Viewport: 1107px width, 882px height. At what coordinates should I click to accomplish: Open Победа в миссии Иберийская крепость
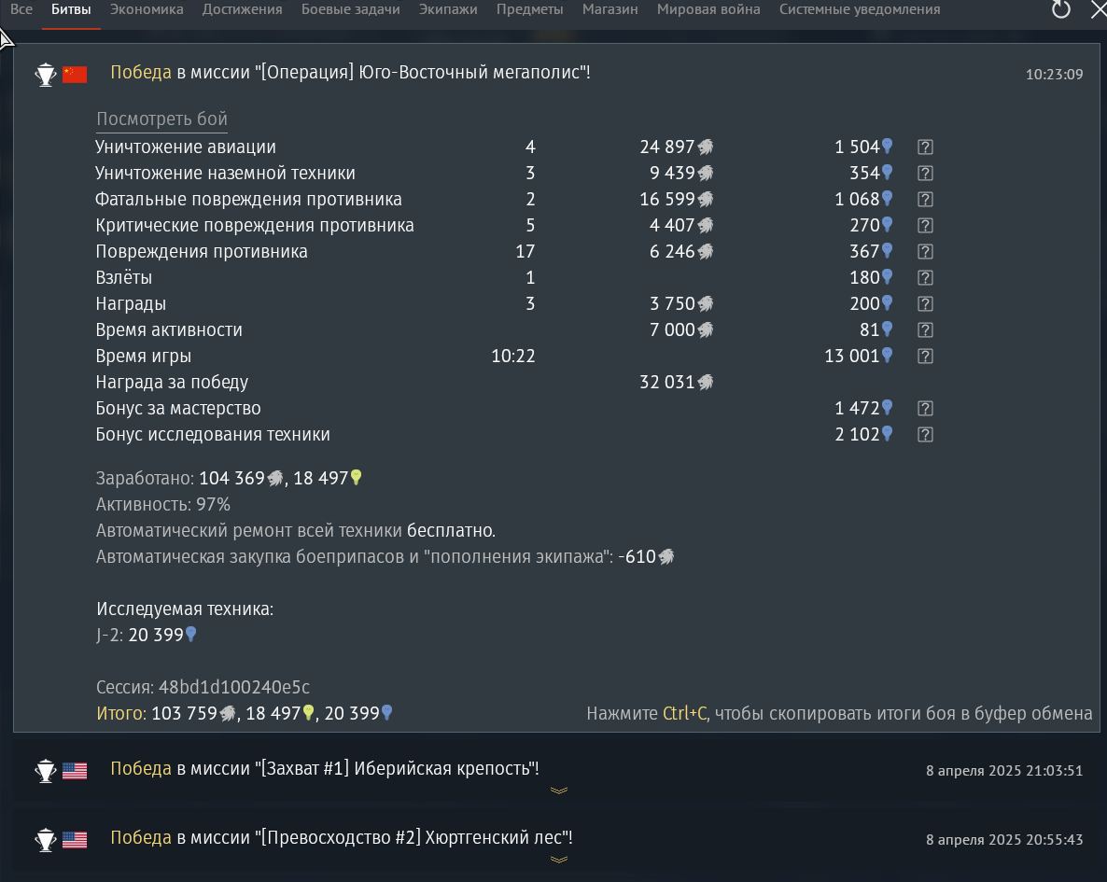pos(325,768)
